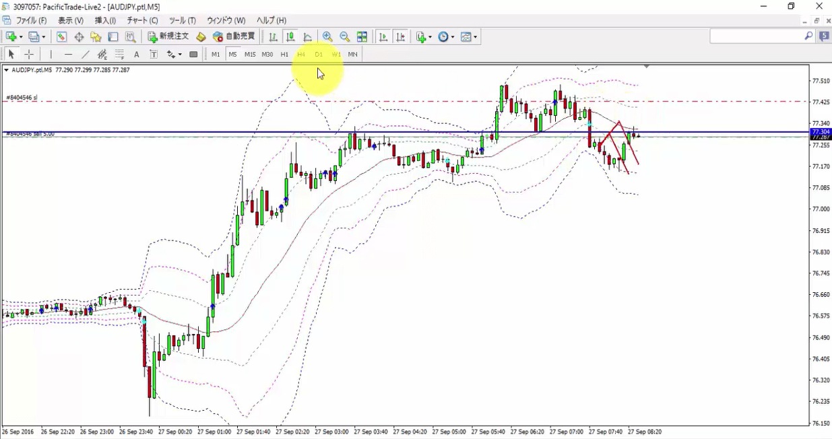Restore down the inner chart window
Viewport: 832px width, 439px height.
817,21
